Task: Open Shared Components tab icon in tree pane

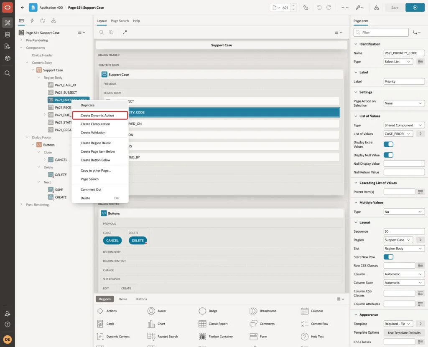Action: [53, 21]
